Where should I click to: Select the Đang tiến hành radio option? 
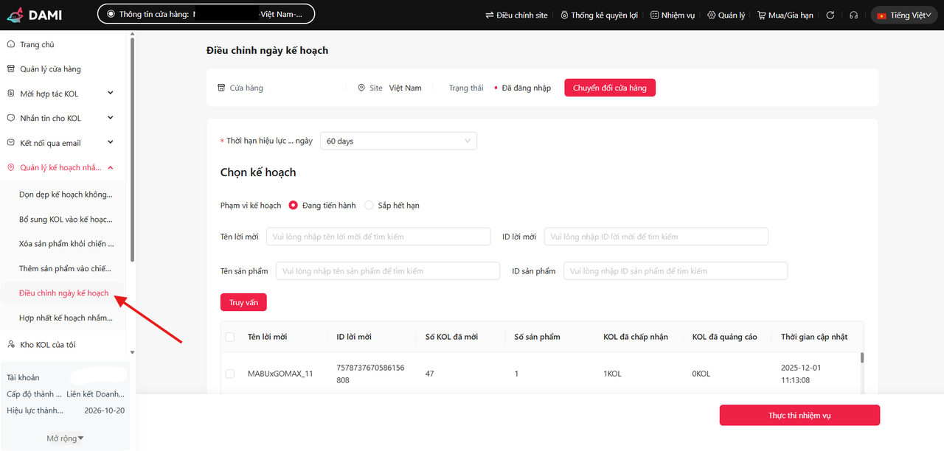coord(294,205)
